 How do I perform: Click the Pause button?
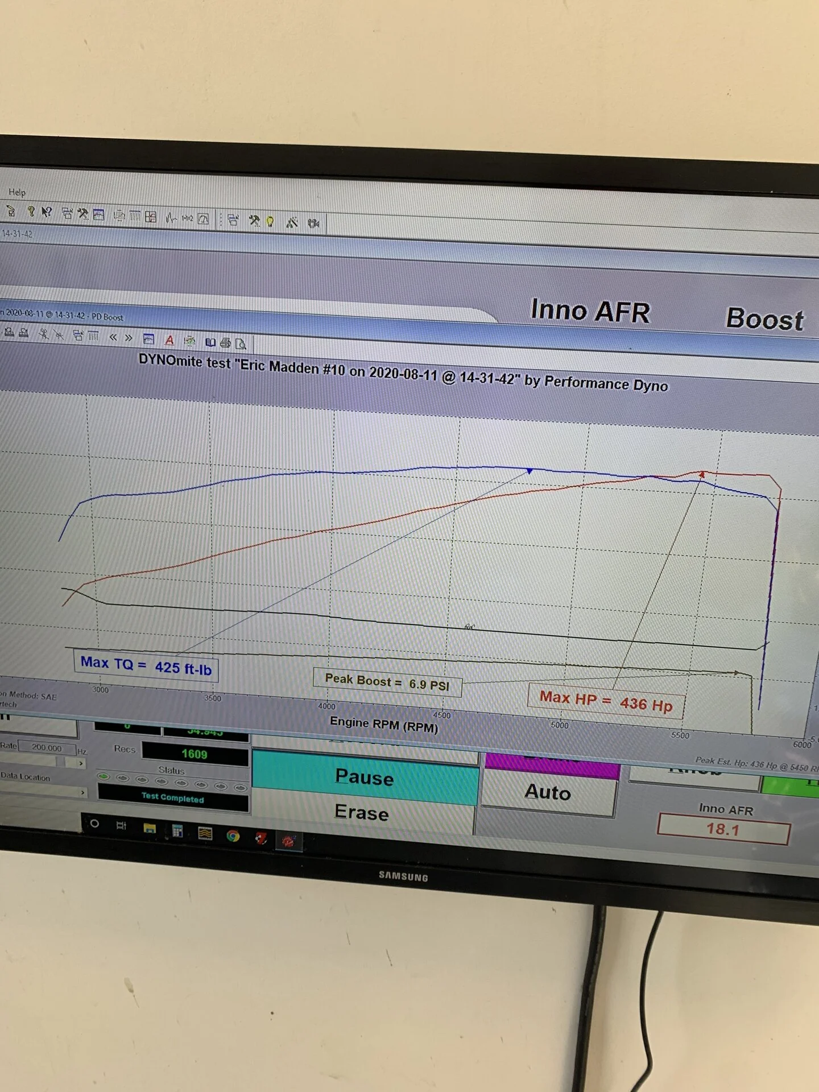365,777
